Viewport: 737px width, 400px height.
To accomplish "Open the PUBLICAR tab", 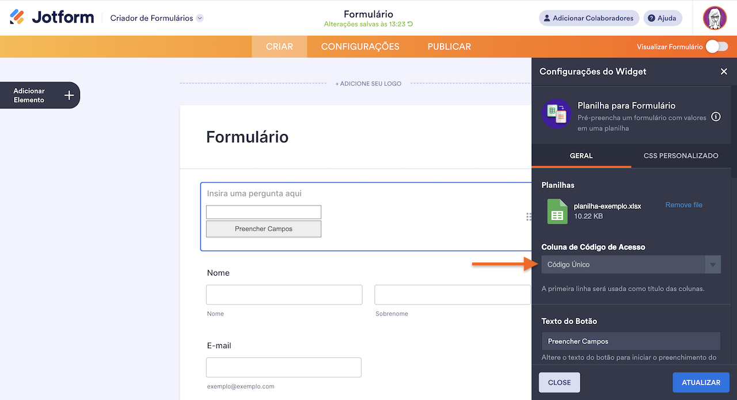I will (449, 47).
